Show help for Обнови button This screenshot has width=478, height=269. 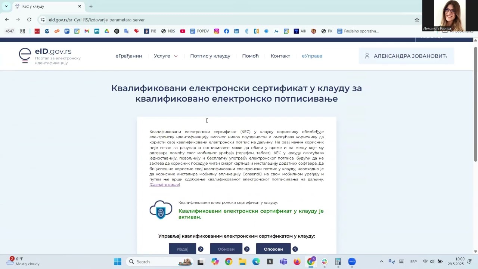[247, 249]
